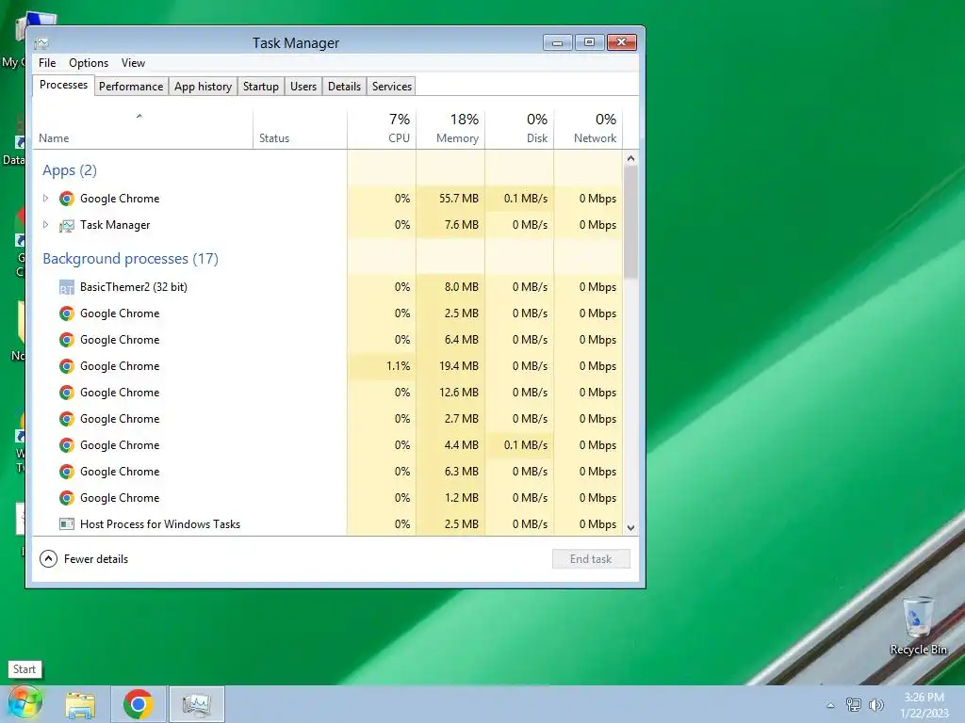965x723 pixels.
Task: Open the taskbar clock showing 3:26 PM
Action: pyautogui.click(x=925, y=705)
